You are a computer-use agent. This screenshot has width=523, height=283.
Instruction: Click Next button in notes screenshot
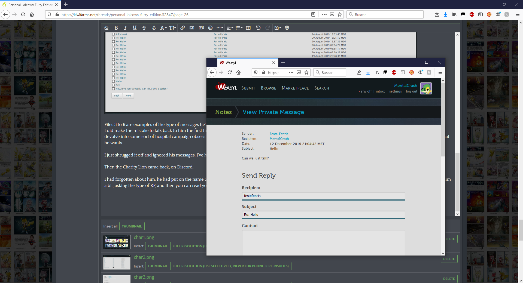[128, 96]
